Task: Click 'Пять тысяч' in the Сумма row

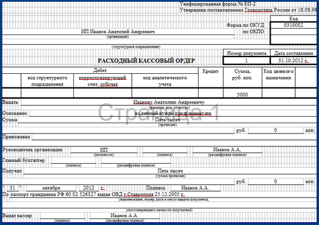Action: pyautogui.click(x=168, y=120)
